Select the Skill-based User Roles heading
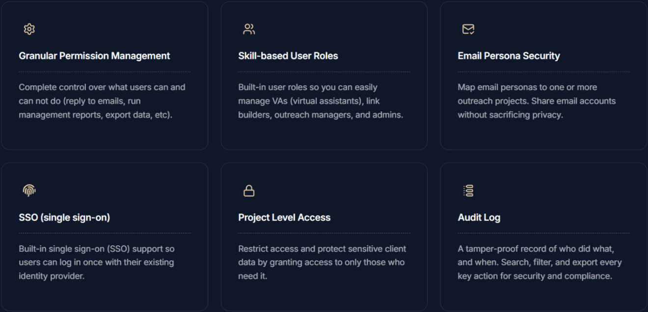This screenshot has width=648, height=312. [288, 56]
